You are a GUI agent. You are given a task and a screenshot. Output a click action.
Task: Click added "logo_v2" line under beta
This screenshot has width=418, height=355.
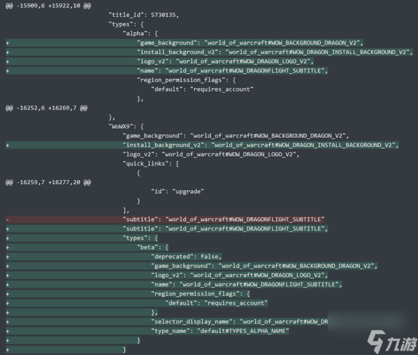(x=167, y=275)
